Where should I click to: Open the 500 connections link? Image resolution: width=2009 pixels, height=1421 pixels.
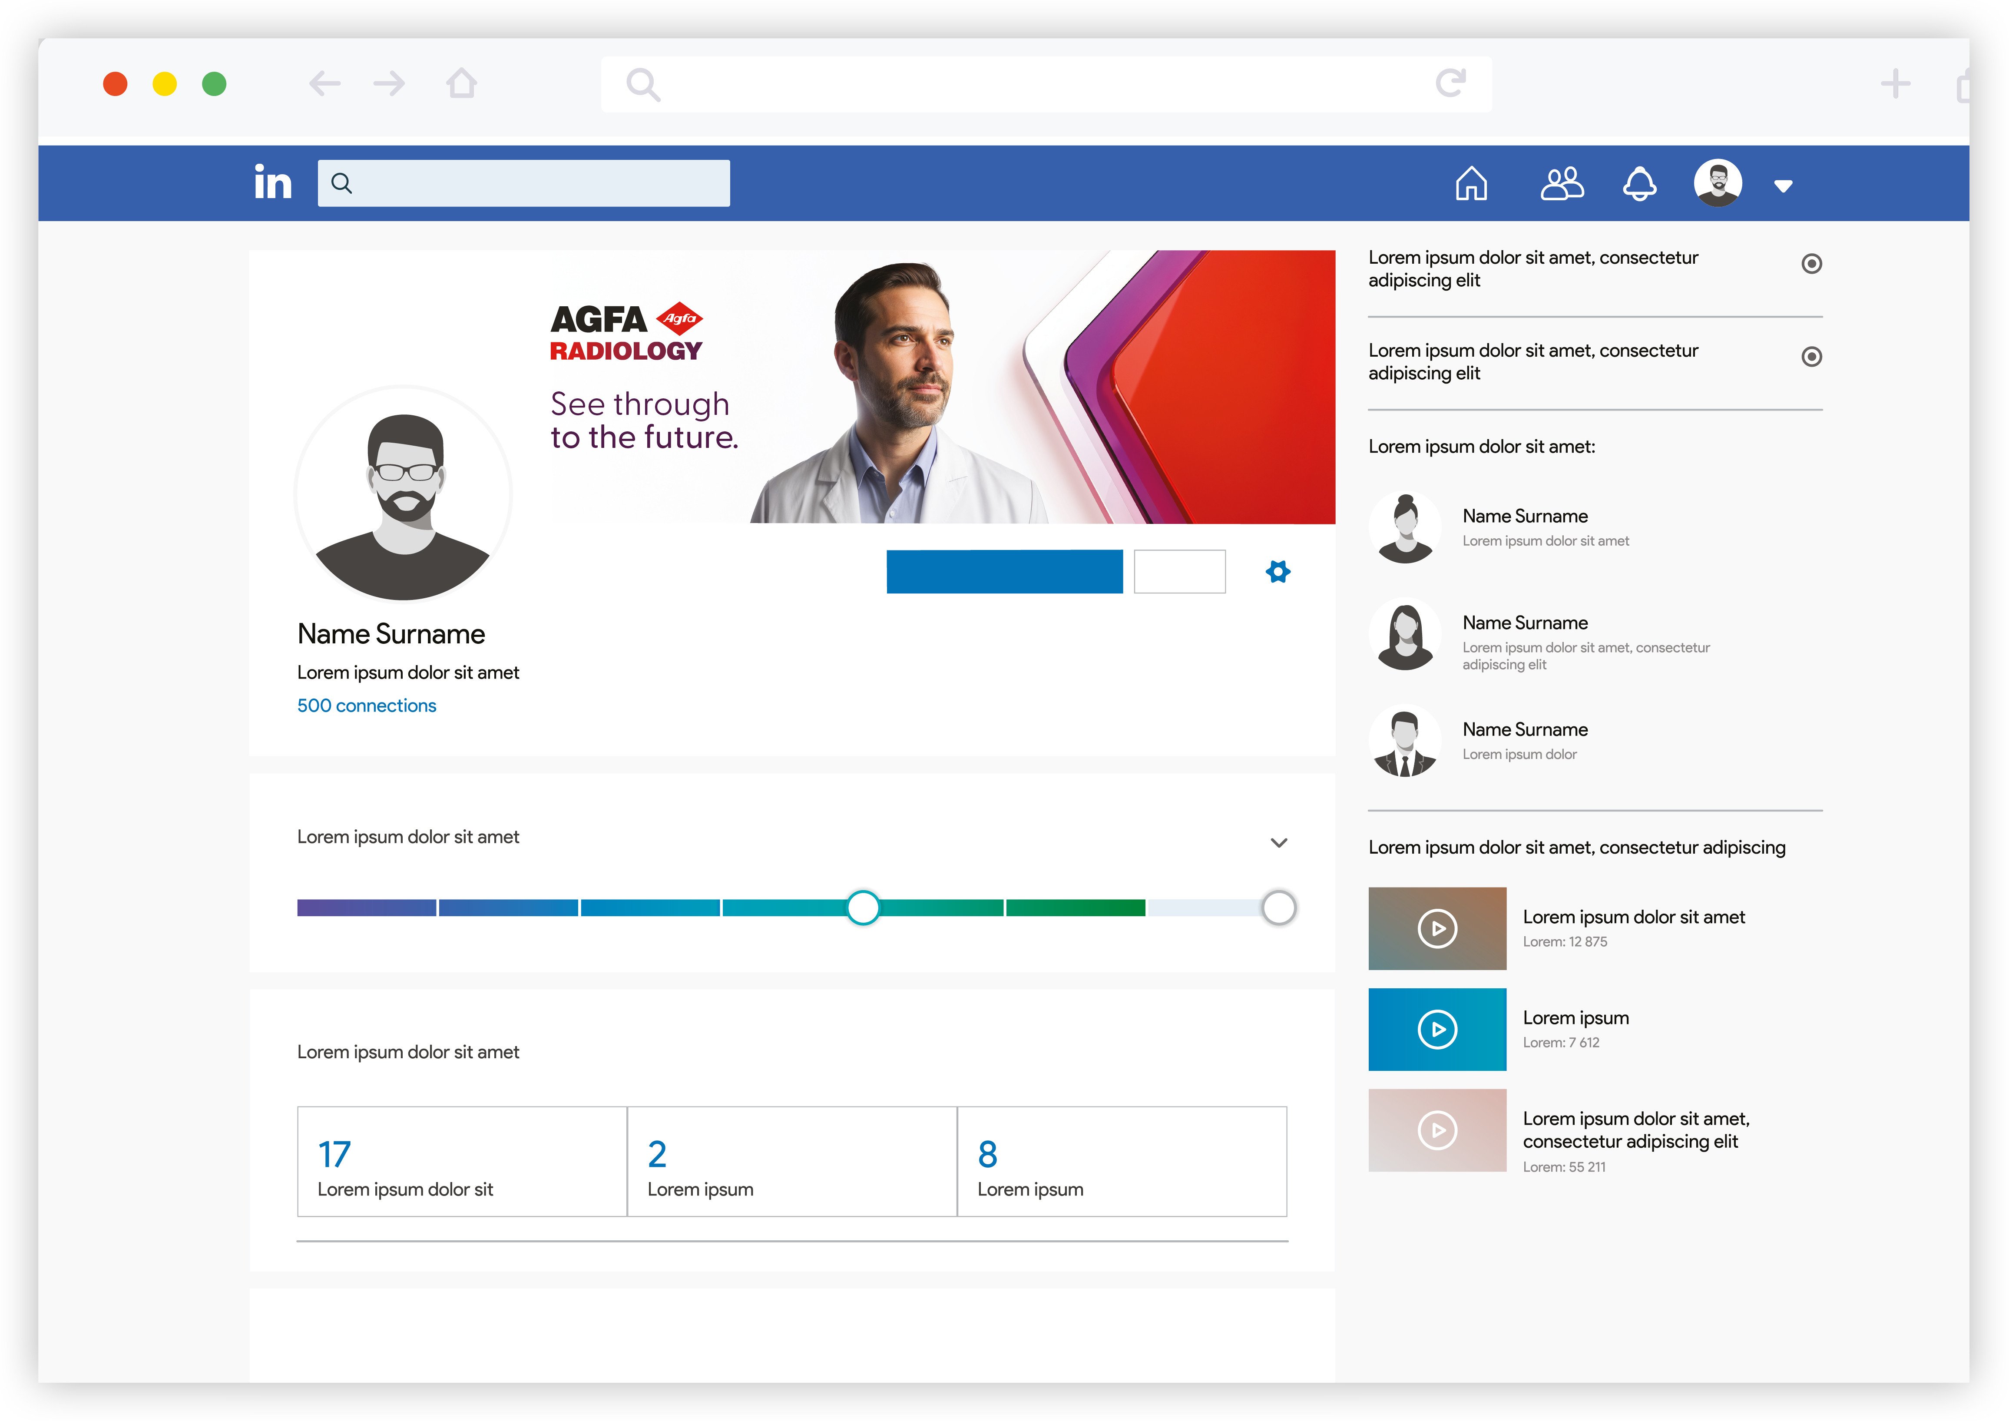pos(367,705)
